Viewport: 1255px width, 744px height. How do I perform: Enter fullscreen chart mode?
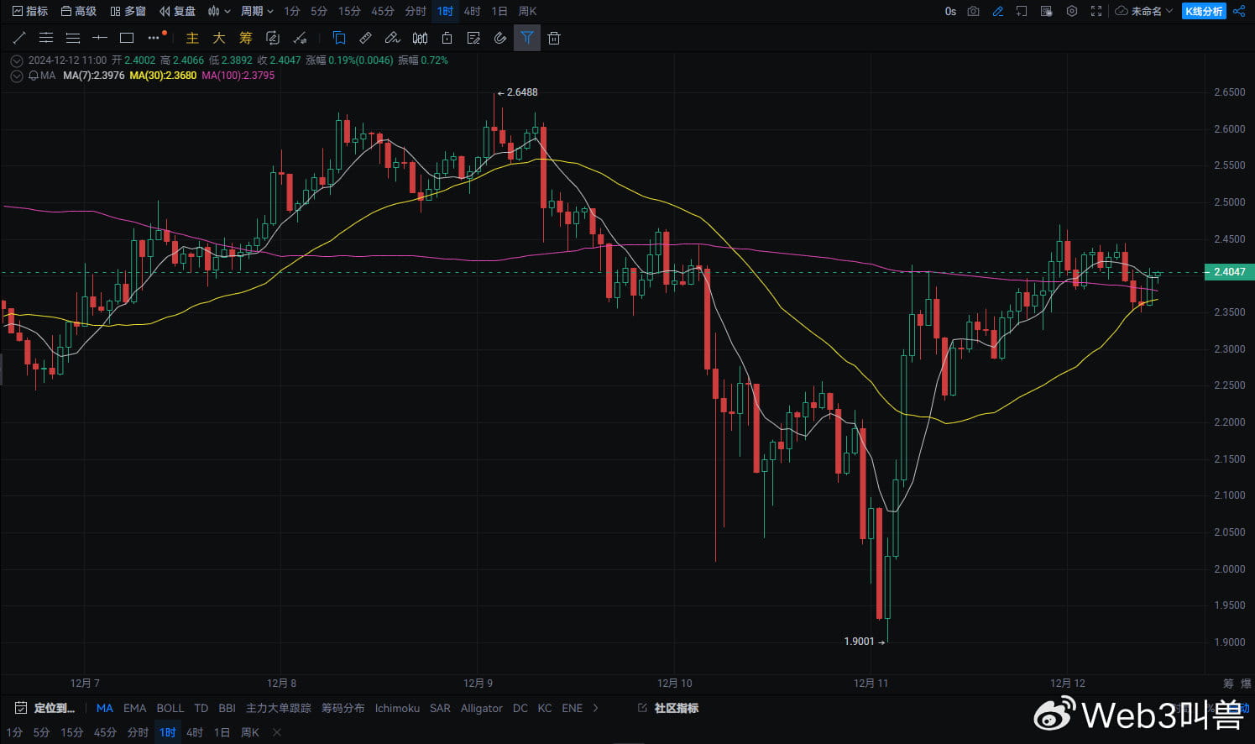(x=1096, y=11)
